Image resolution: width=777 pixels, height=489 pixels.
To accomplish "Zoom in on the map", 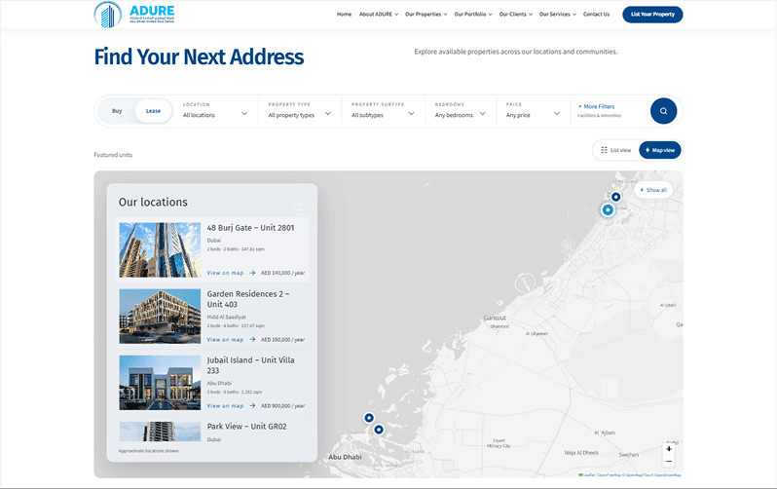I will [669, 449].
